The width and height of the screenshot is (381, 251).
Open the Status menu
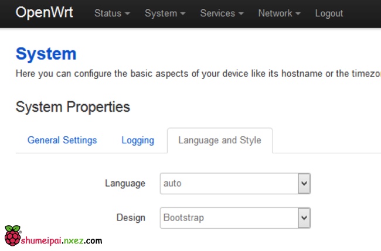pos(112,13)
